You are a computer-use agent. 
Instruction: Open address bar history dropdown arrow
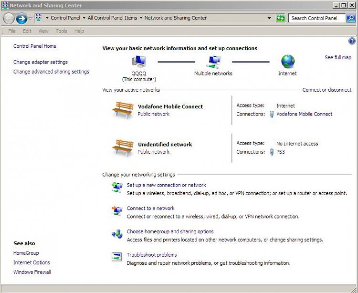(x=269, y=18)
